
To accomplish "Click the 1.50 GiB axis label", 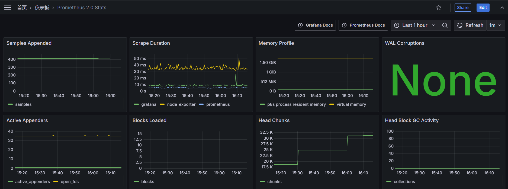I will pos(268,63).
